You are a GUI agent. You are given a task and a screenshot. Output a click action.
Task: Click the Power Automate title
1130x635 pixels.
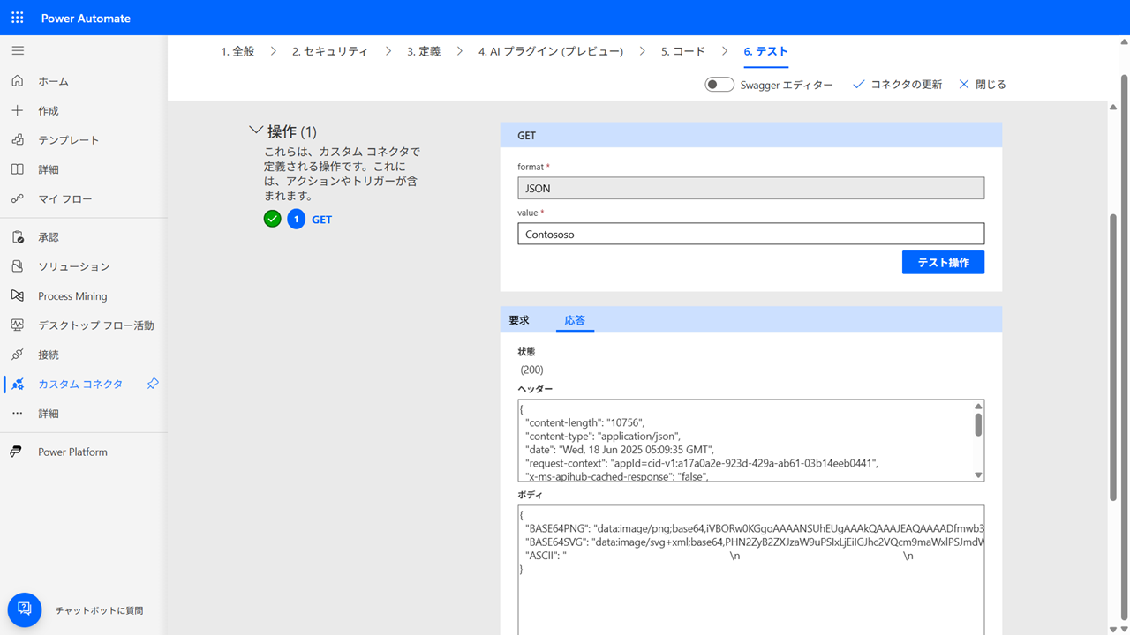(x=86, y=18)
